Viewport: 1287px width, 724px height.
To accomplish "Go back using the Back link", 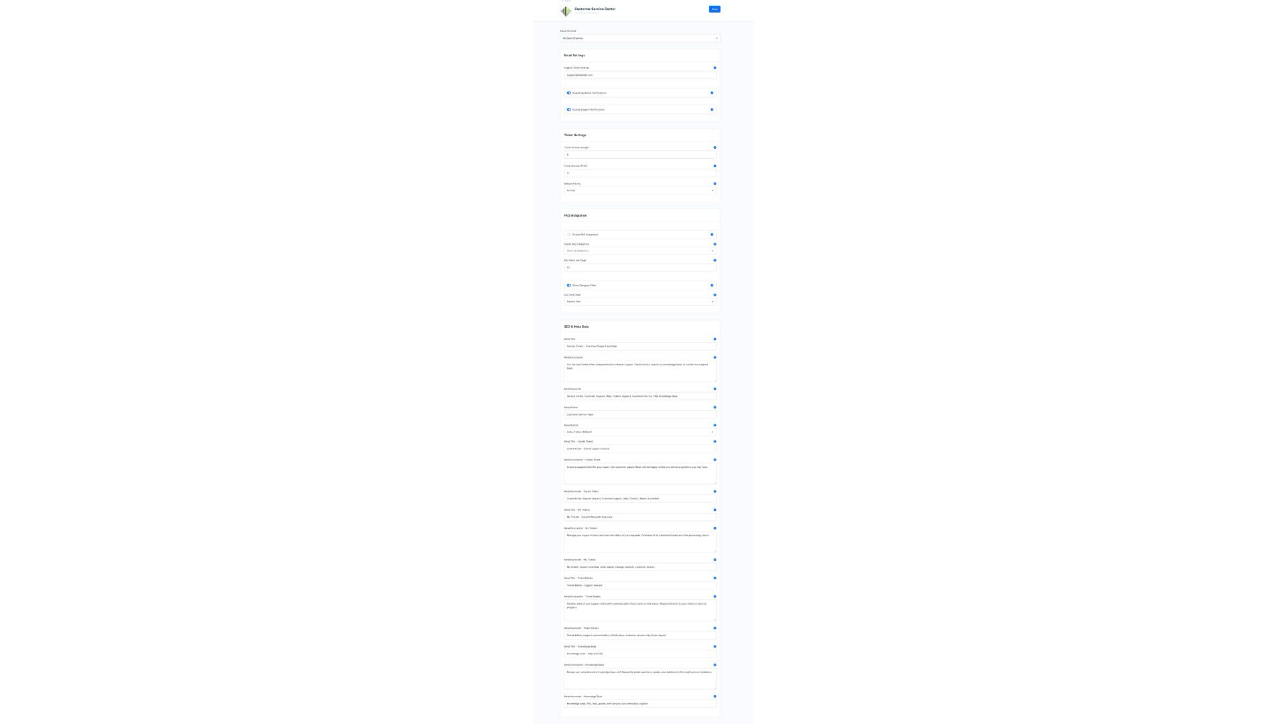I will pyautogui.click(x=566, y=1).
